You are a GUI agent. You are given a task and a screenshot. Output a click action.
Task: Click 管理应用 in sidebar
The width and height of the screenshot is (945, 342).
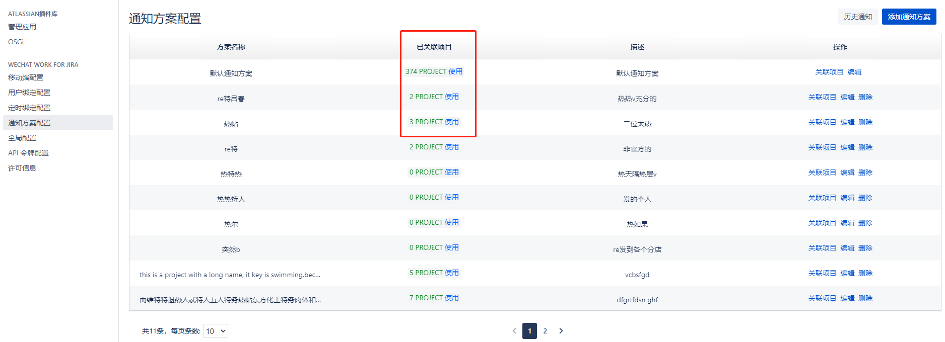[x=22, y=27]
